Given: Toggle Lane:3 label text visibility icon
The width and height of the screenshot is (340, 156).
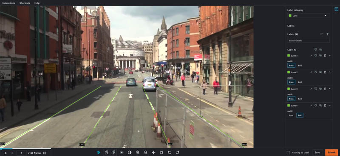Looking at the screenshot, I should click(x=316, y=89).
